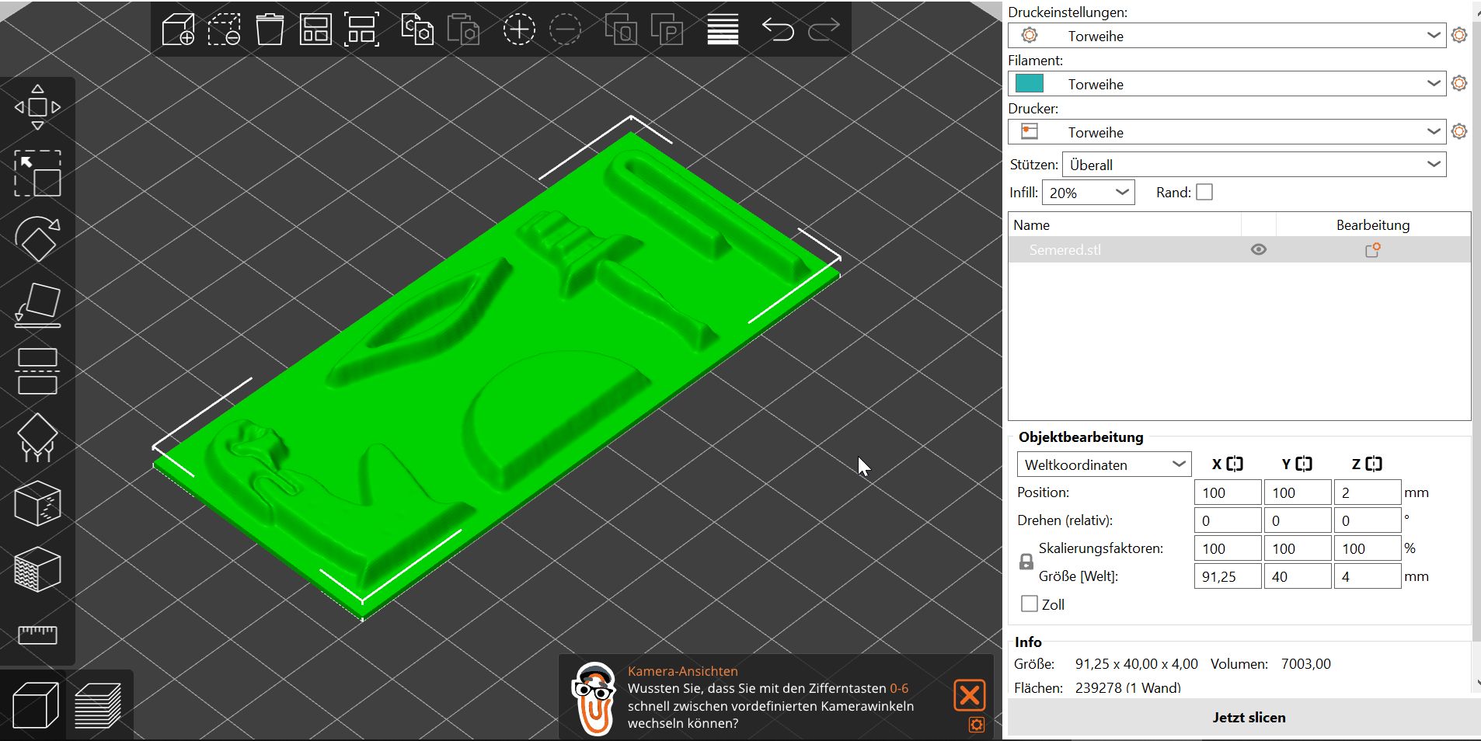Screen dimensions: 1481x741
Task: Remove an instance with the minus circle icon
Action: click(x=565, y=30)
